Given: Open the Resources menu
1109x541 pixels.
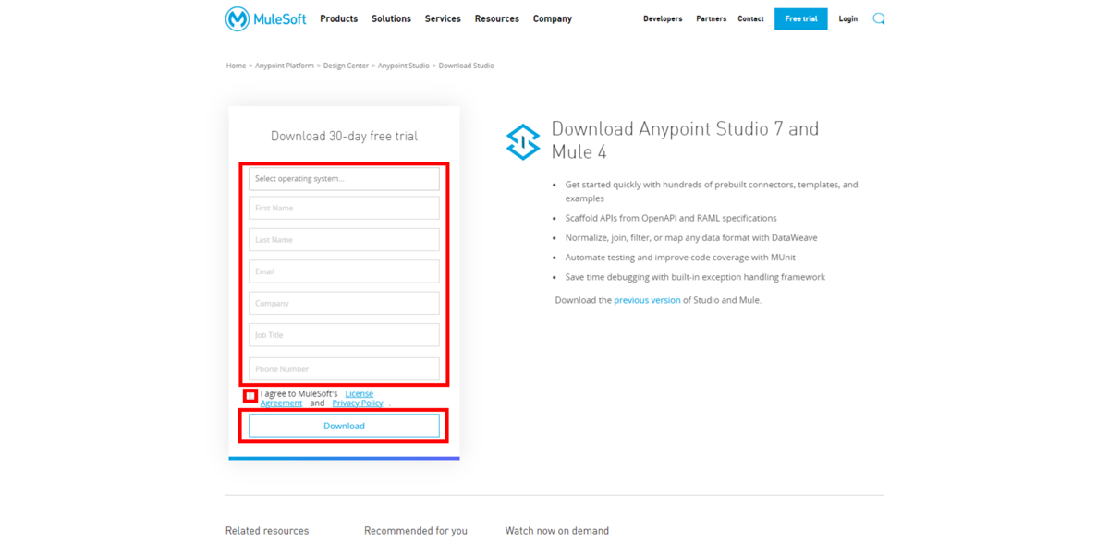Looking at the screenshot, I should (496, 18).
